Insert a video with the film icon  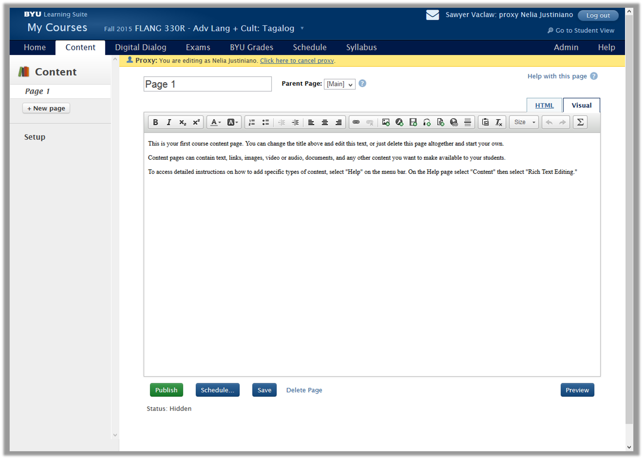pyautogui.click(x=413, y=122)
